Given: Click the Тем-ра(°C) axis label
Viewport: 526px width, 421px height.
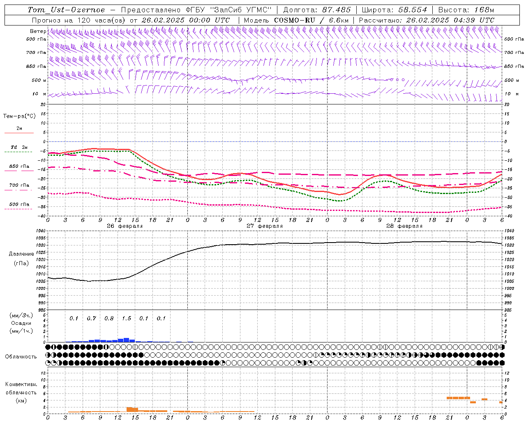Looking at the screenshot, I should [19, 116].
